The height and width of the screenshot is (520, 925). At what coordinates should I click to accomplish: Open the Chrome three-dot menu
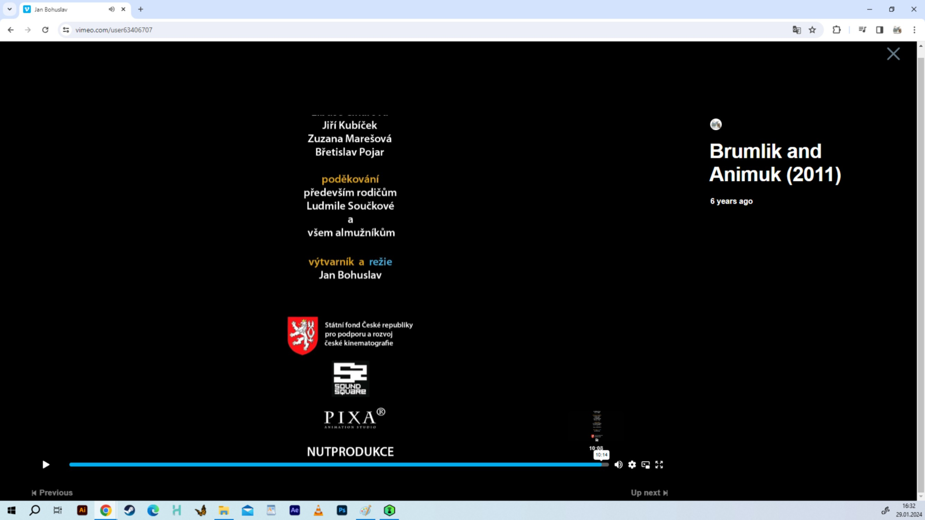click(914, 30)
